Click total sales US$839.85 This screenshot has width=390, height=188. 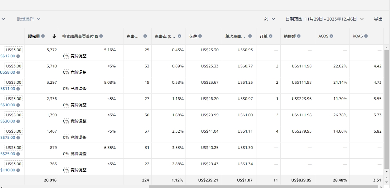301,180
